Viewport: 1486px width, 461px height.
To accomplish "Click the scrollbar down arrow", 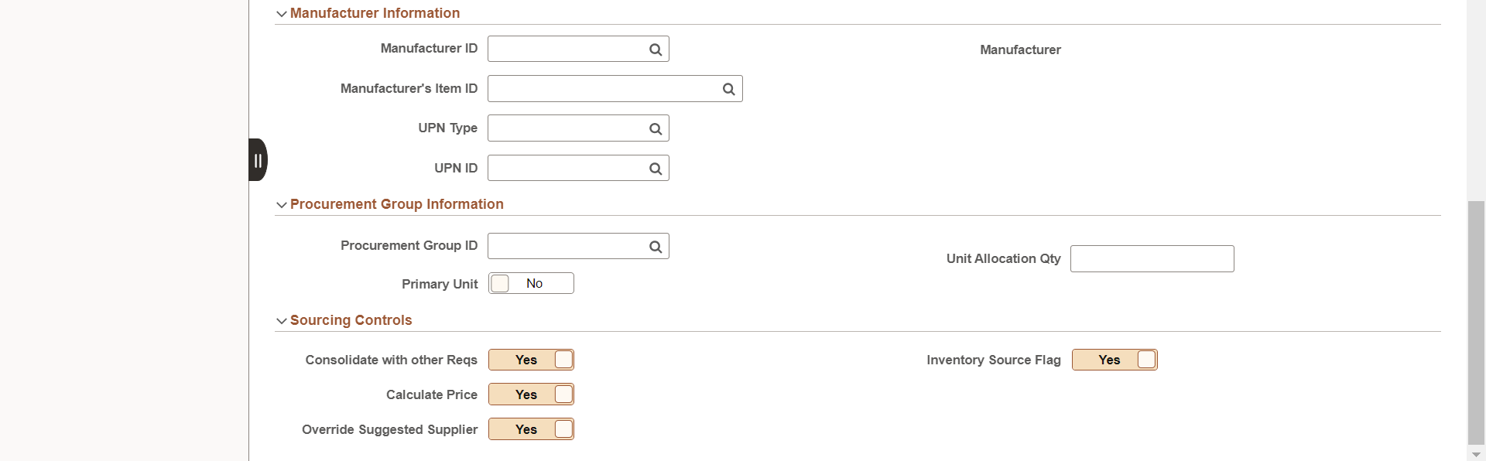I will click(1477, 453).
